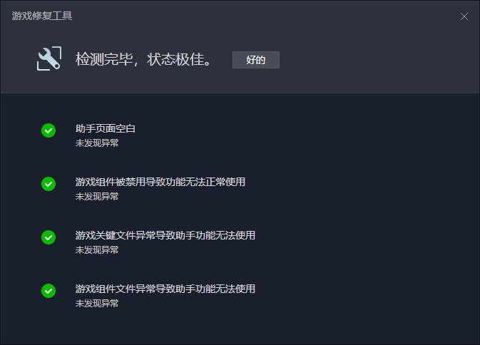Select 游戏组件文件异常导致助手功能无法使用 item

(165, 289)
